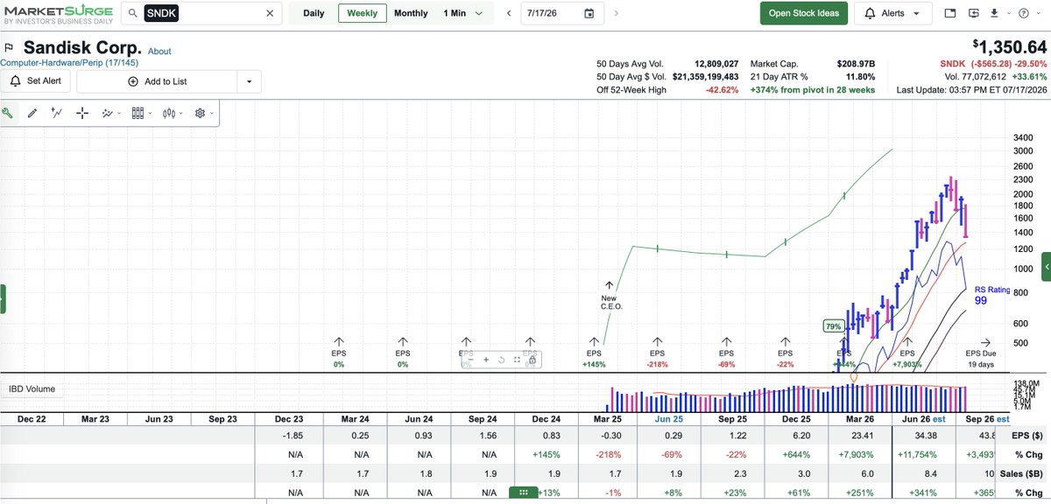Expand the left green side panel handle
The image size is (1051, 504).
coord(3,299)
